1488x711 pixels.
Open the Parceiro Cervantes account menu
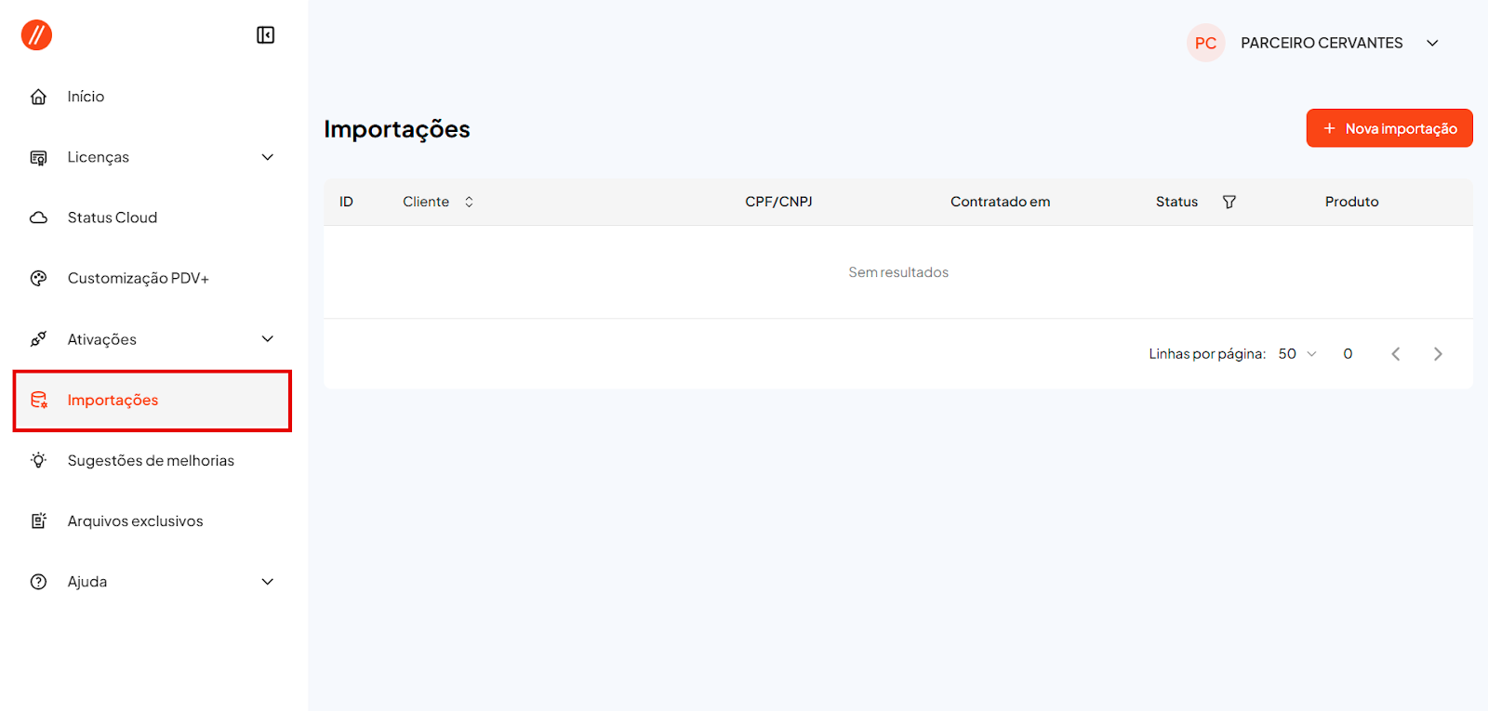tap(1431, 43)
